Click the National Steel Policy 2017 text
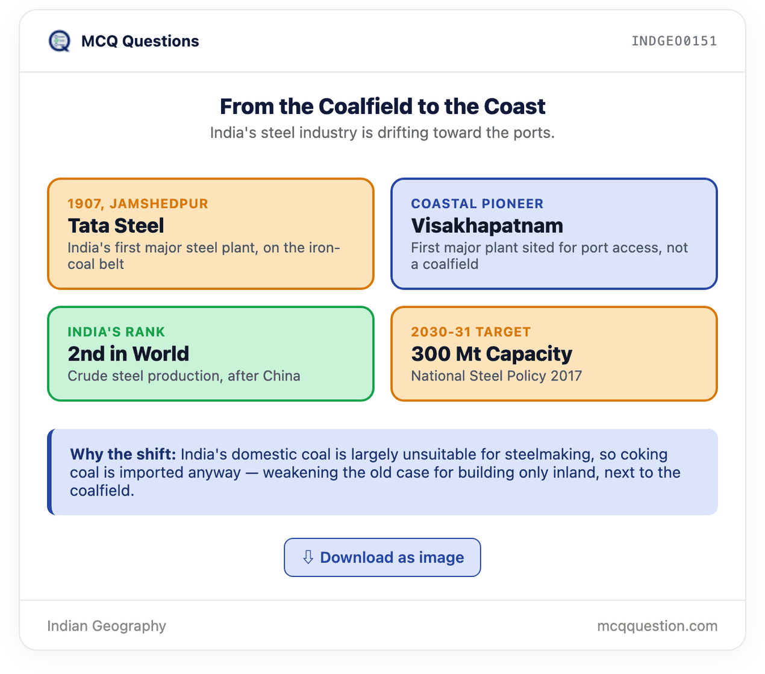The width and height of the screenshot is (765, 674). point(496,376)
